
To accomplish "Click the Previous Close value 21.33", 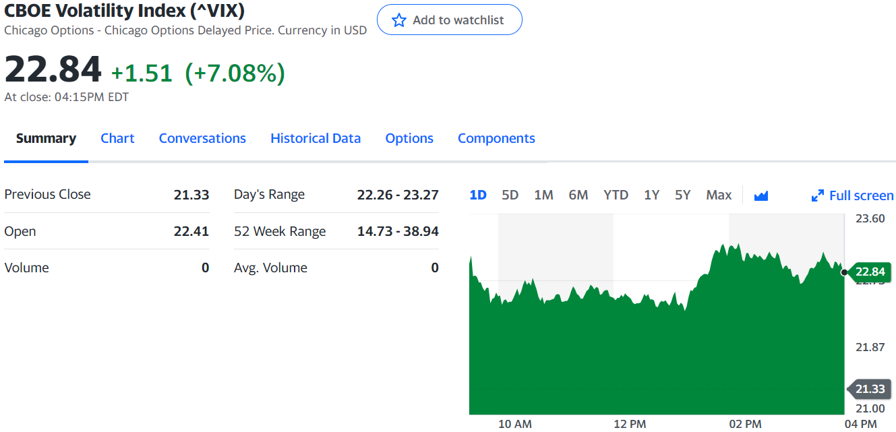I will (191, 195).
